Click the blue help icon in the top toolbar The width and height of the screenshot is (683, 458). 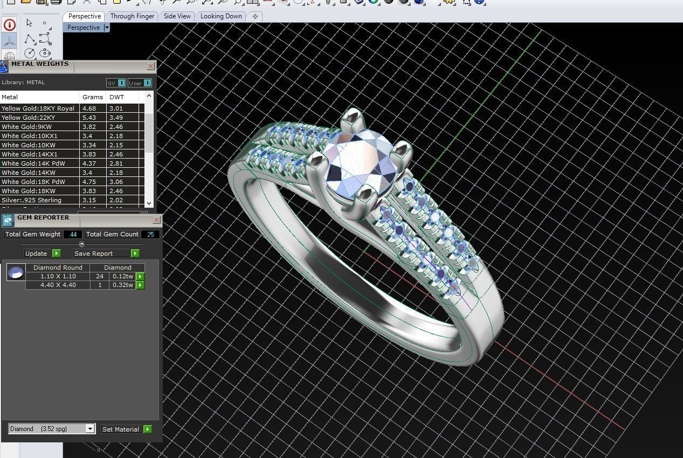pos(479,2)
